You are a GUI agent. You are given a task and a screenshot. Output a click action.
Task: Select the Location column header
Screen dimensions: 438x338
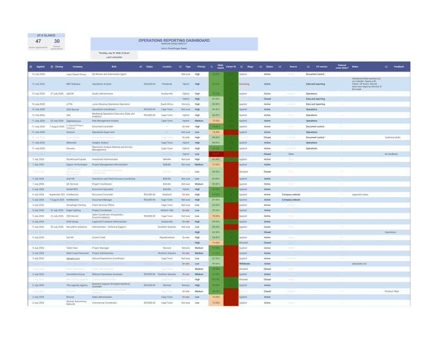tap(167, 67)
